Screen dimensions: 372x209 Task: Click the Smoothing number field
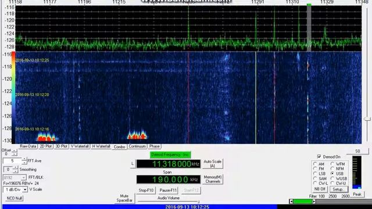click(8, 170)
